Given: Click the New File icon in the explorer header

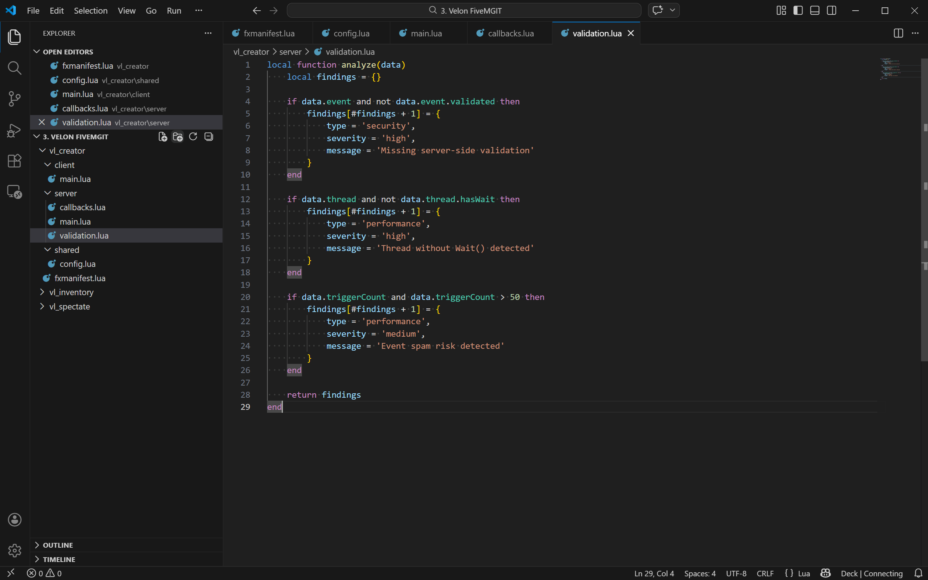Looking at the screenshot, I should [163, 137].
